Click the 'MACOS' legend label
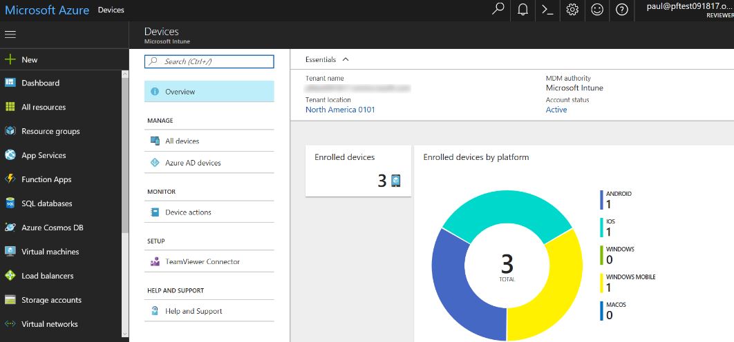The width and height of the screenshot is (734, 342). coord(616,305)
